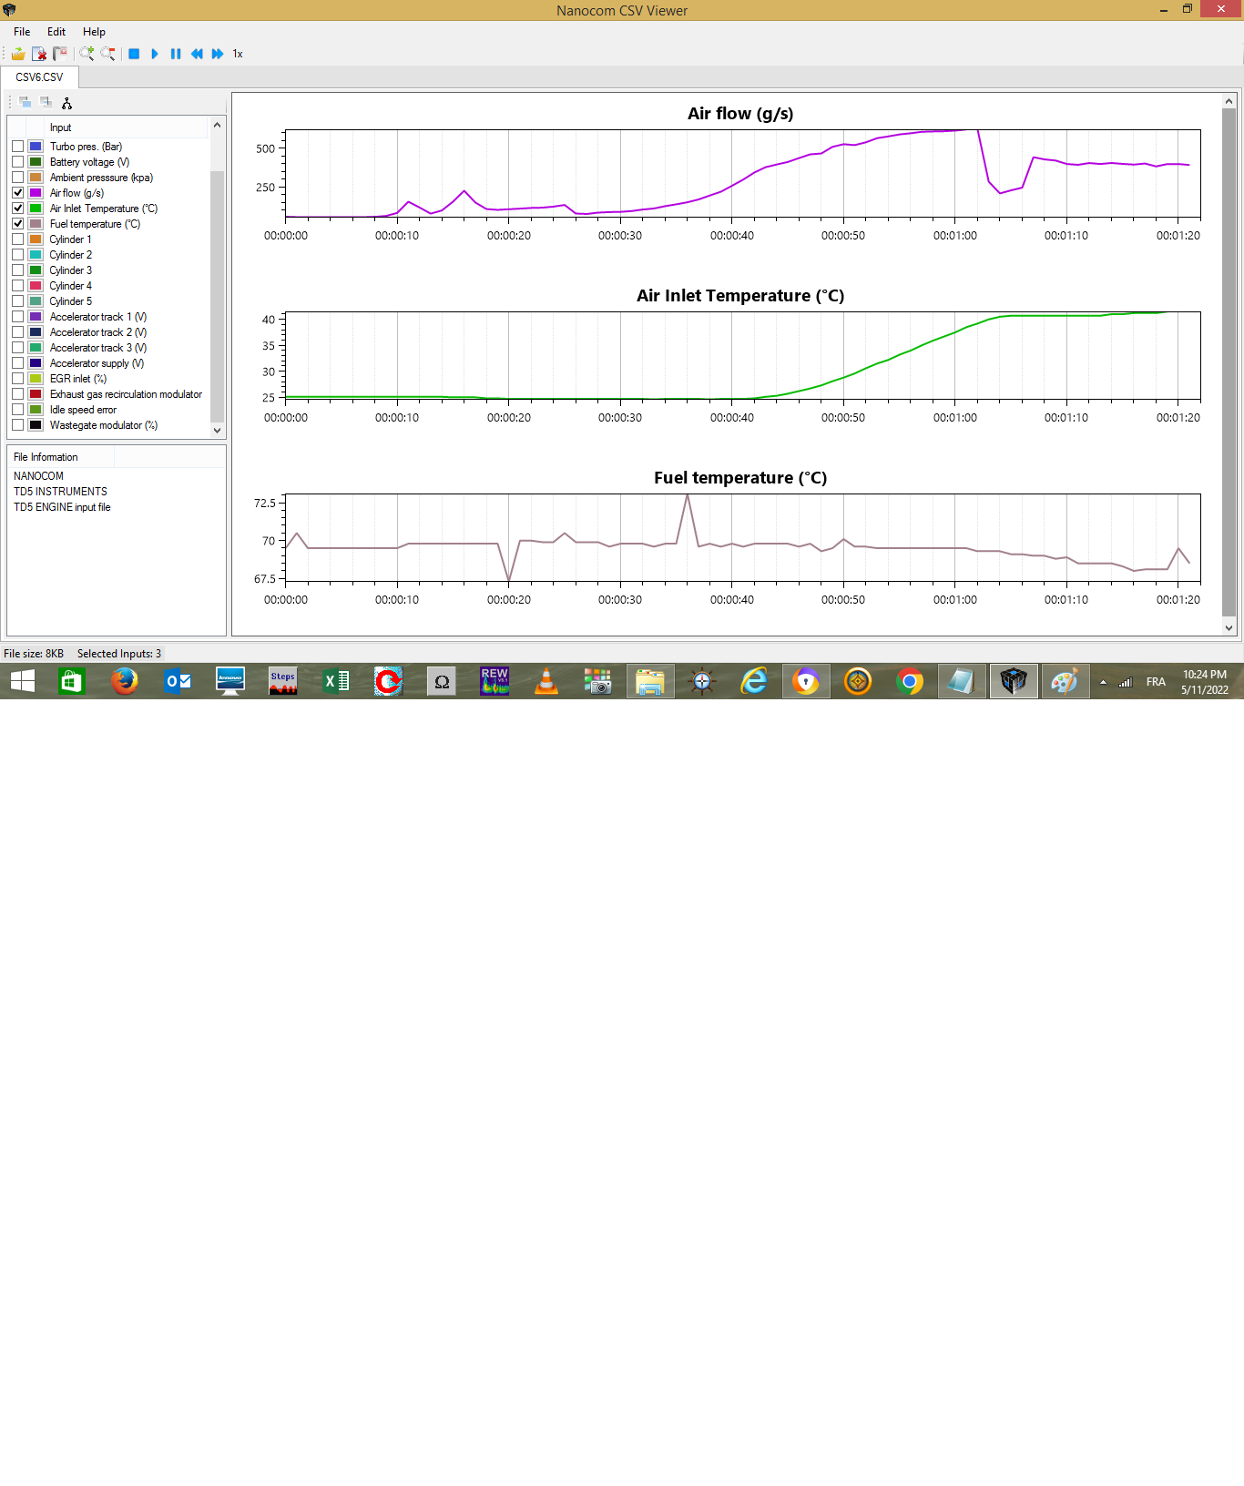Uncheck the Air flow (g/s) checkbox
The image size is (1244, 1486).
coord(18,193)
